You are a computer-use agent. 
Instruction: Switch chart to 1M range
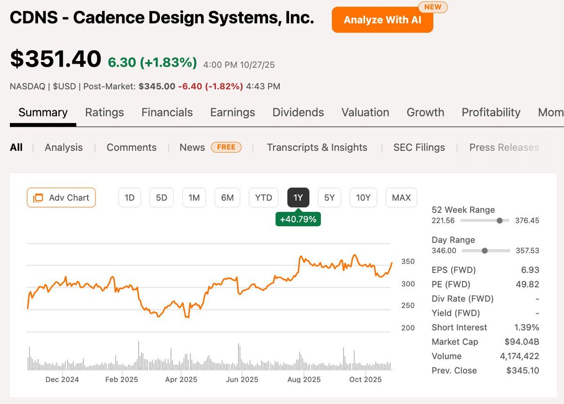coord(194,198)
